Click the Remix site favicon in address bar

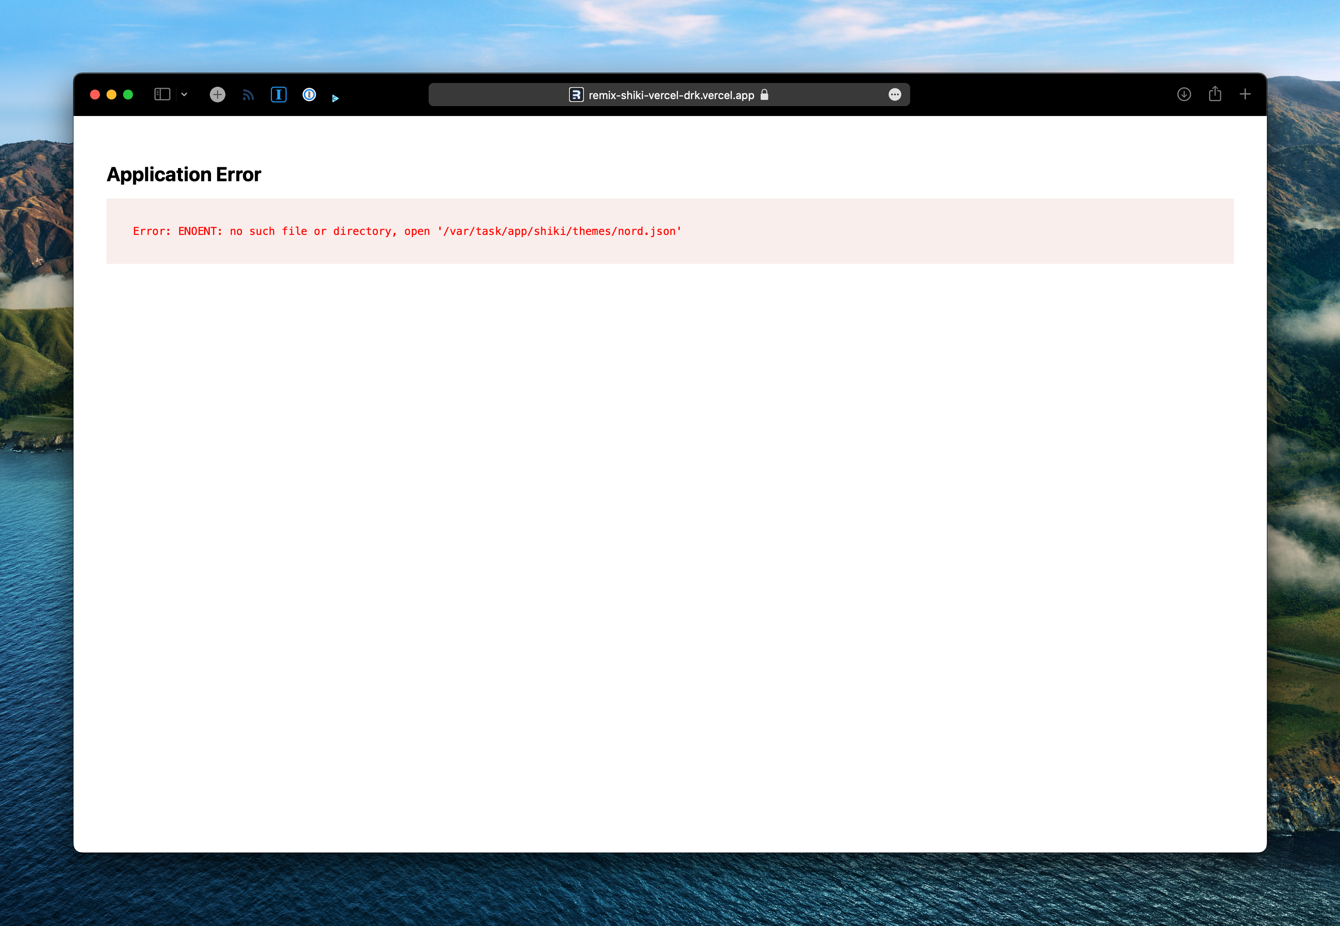(576, 95)
